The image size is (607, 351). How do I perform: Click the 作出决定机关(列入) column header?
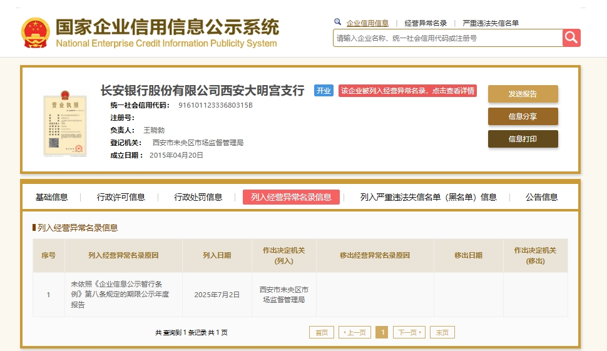[x=283, y=255]
